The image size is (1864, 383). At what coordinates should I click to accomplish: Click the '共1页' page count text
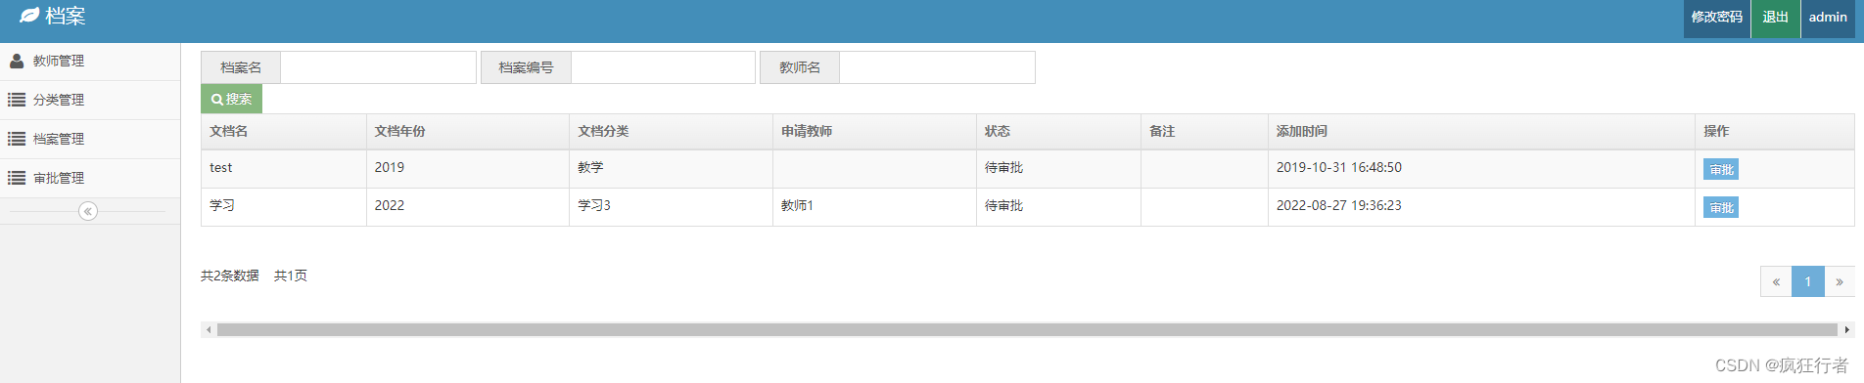[x=291, y=276]
